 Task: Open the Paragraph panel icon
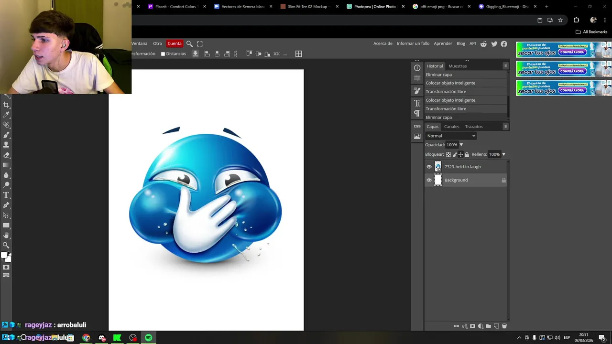tap(417, 113)
